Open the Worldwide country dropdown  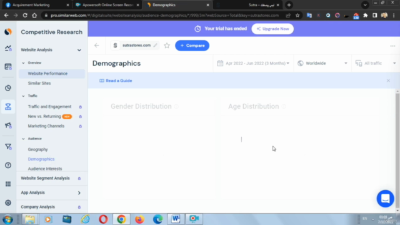tap(322, 63)
